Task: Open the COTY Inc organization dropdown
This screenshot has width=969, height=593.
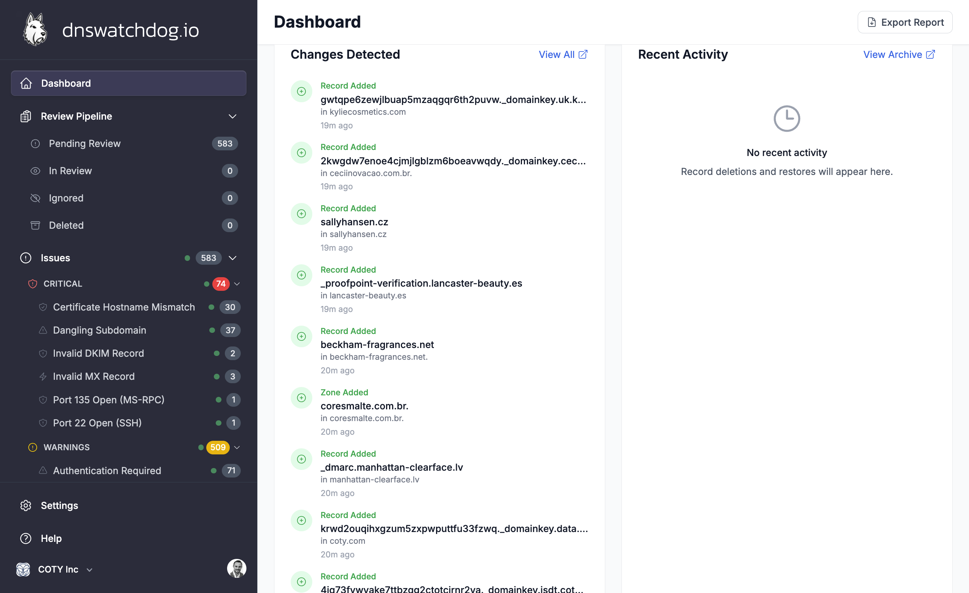Action: (x=55, y=570)
